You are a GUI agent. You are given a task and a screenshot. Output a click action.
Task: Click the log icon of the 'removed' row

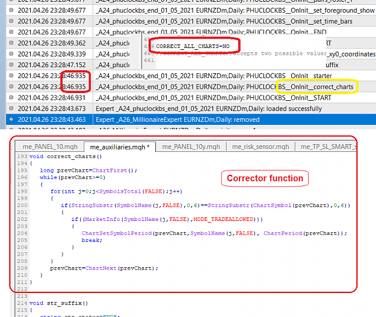click(11, 119)
